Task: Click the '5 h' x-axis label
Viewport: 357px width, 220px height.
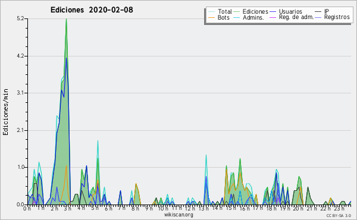Action: (x=95, y=209)
